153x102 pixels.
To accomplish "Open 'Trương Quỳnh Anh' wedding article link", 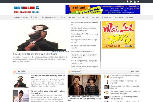I will (x=84, y=35).
